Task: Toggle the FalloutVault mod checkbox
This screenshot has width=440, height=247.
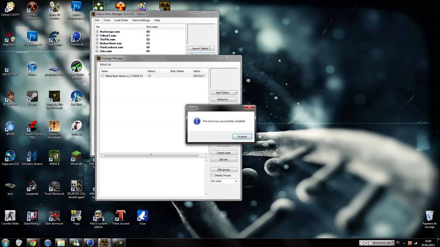Action: click(x=102, y=76)
